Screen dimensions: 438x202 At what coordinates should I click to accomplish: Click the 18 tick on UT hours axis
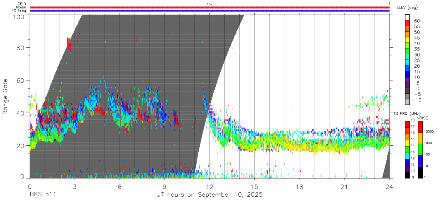(x=300, y=186)
